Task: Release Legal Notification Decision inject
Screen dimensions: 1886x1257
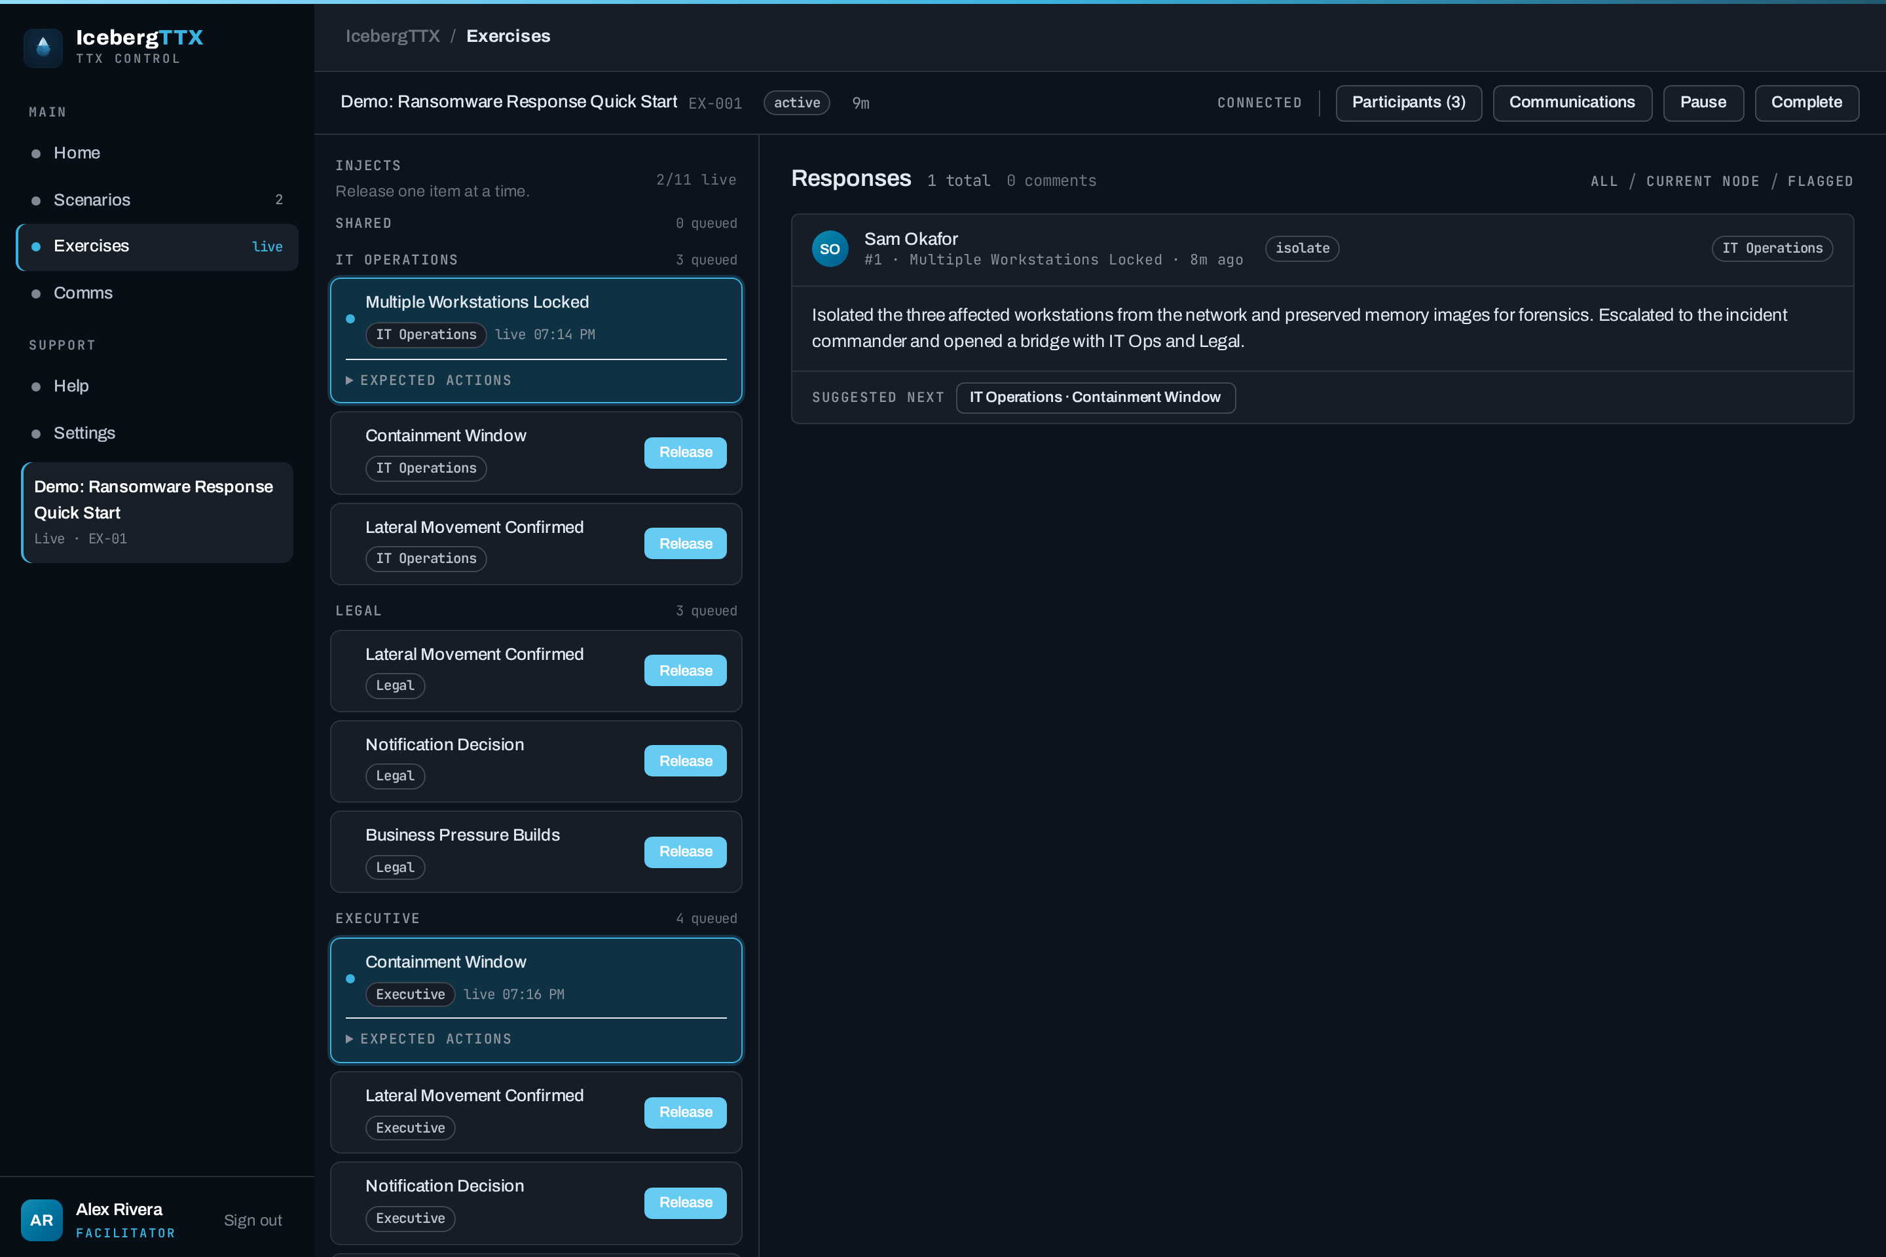Action: (x=686, y=761)
